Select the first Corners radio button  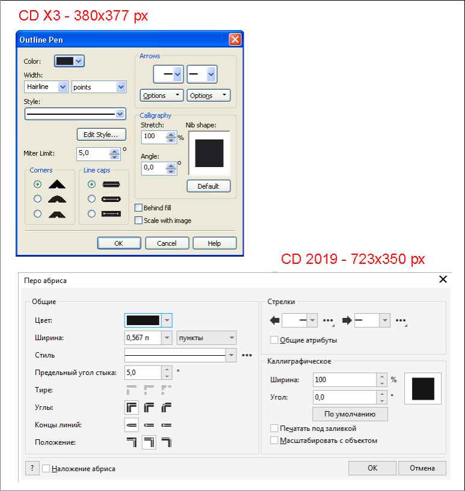click(37, 185)
